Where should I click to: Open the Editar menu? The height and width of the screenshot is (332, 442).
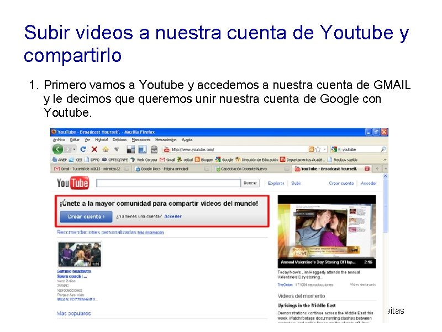(75, 140)
